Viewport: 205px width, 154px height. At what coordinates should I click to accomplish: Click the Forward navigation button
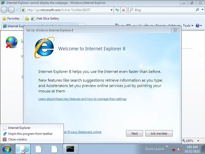click(x=11, y=10)
